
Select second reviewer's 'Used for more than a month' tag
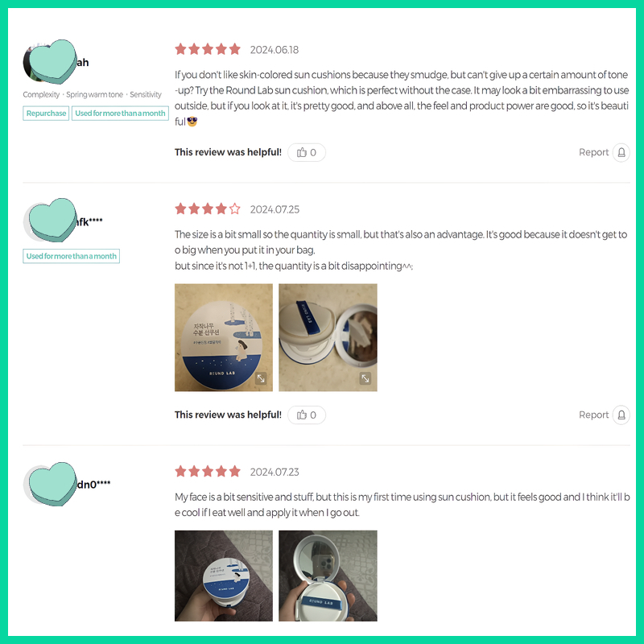click(71, 256)
